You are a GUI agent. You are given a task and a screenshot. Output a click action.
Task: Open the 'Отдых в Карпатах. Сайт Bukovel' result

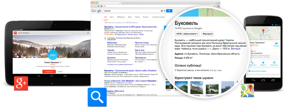131,81
